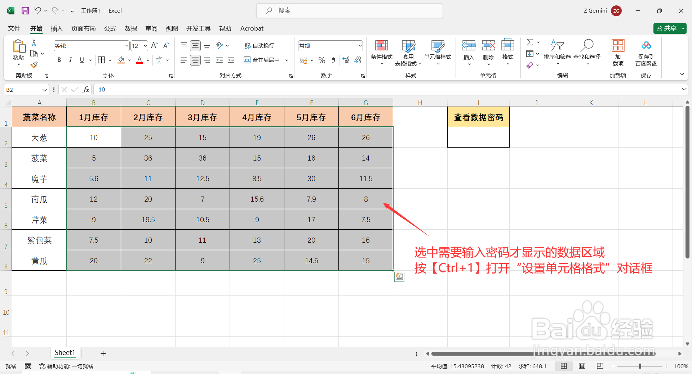Toggle middle vertical alignment

[195, 45]
